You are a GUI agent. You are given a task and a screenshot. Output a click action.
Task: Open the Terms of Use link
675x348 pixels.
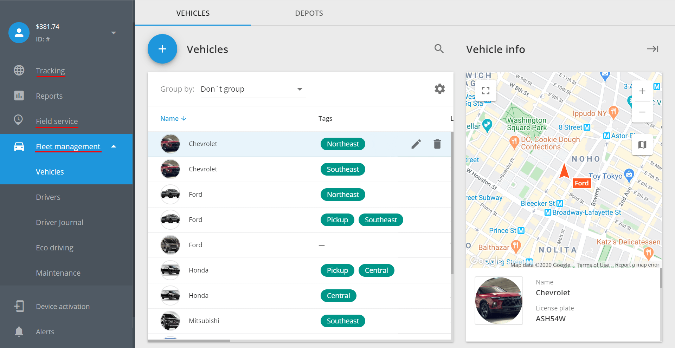click(x=593, y=265)
